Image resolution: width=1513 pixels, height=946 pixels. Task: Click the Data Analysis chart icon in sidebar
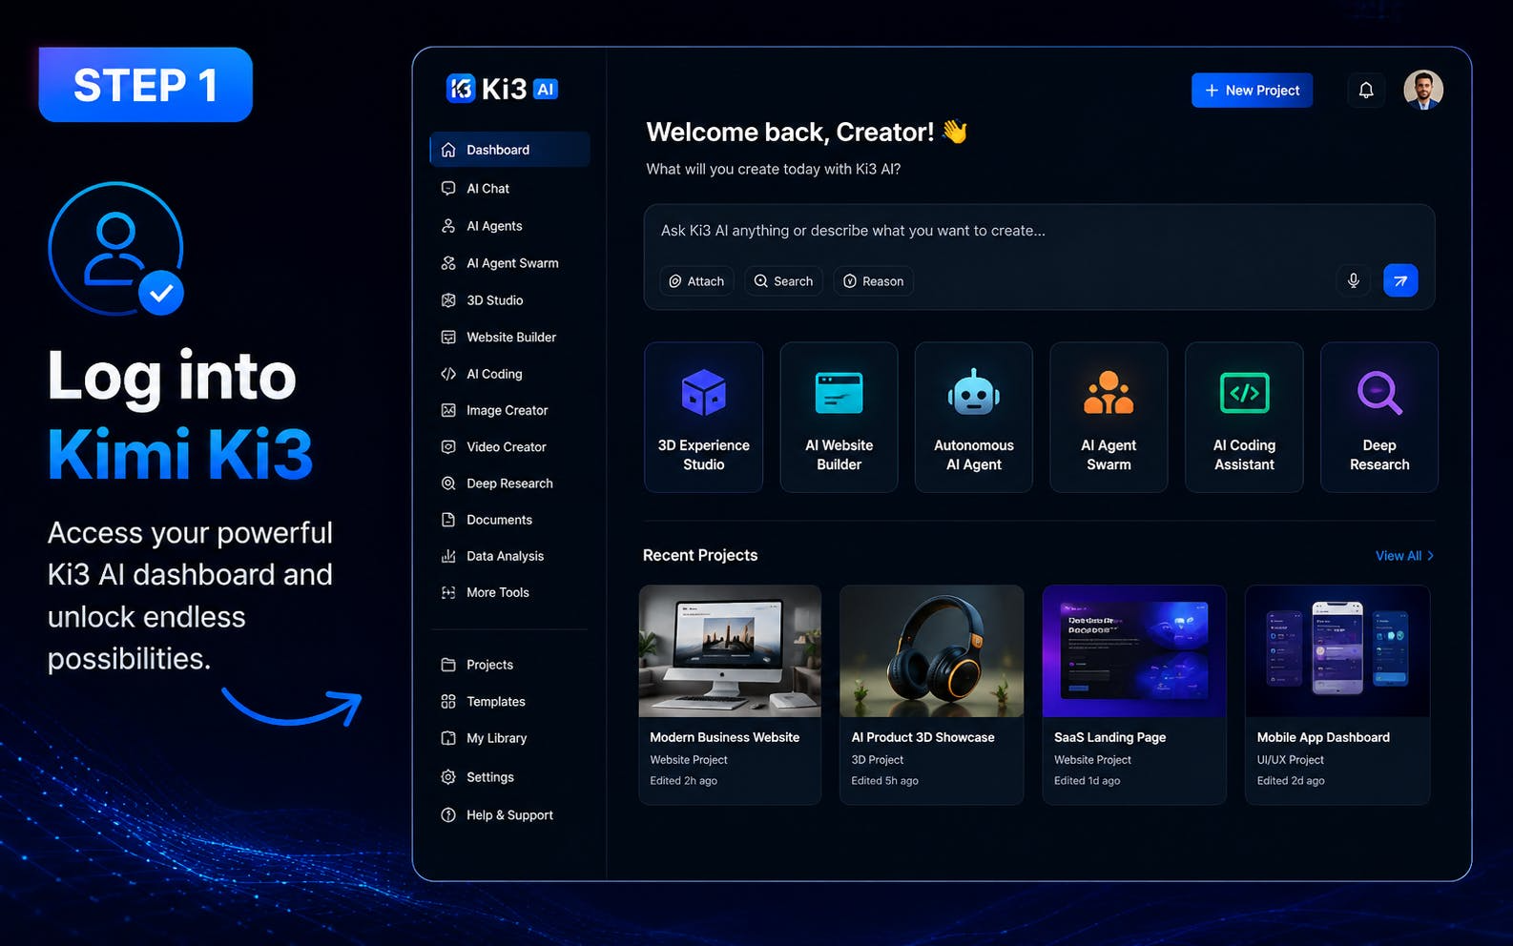click(x=448, y=556)
